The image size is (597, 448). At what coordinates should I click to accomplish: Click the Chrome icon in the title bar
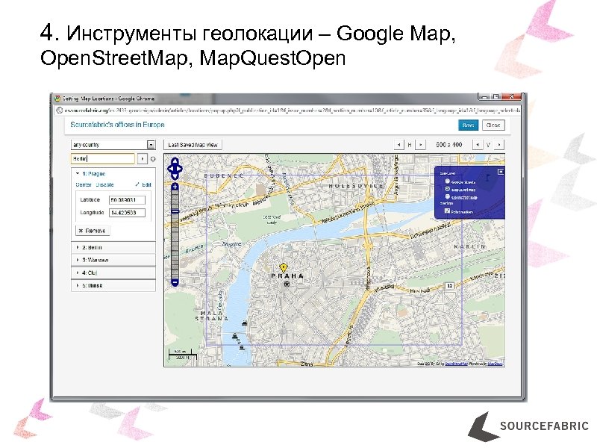point(57,99)
